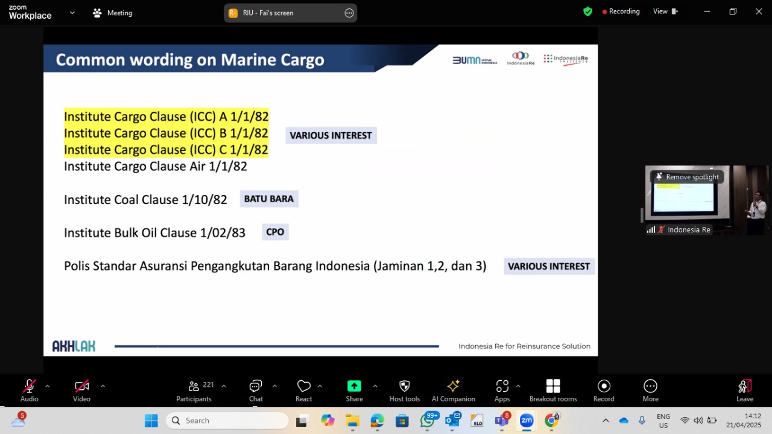
Task: Open Breakout rooms
Action: click(x=553, y=391)
